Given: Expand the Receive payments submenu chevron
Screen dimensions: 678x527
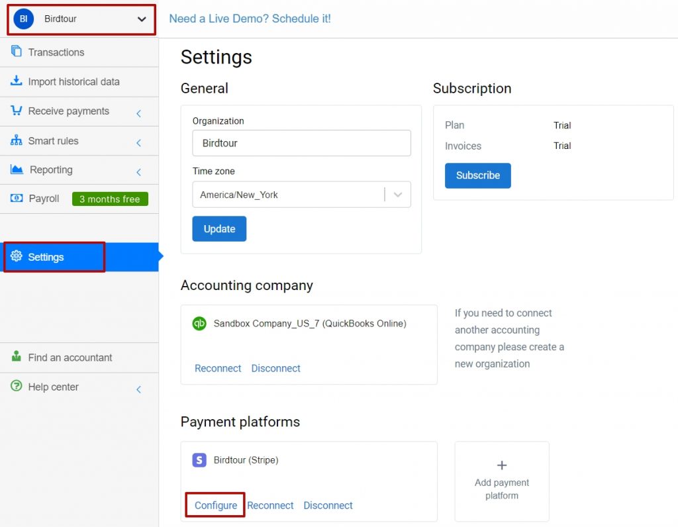Looking at the screenshot, I should tap(139, 114).
